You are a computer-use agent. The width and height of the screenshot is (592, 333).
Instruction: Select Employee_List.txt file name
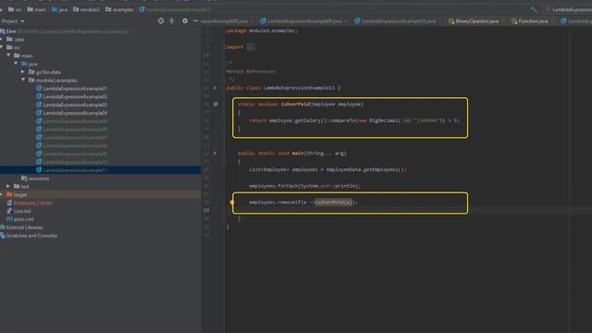[32, 203]
